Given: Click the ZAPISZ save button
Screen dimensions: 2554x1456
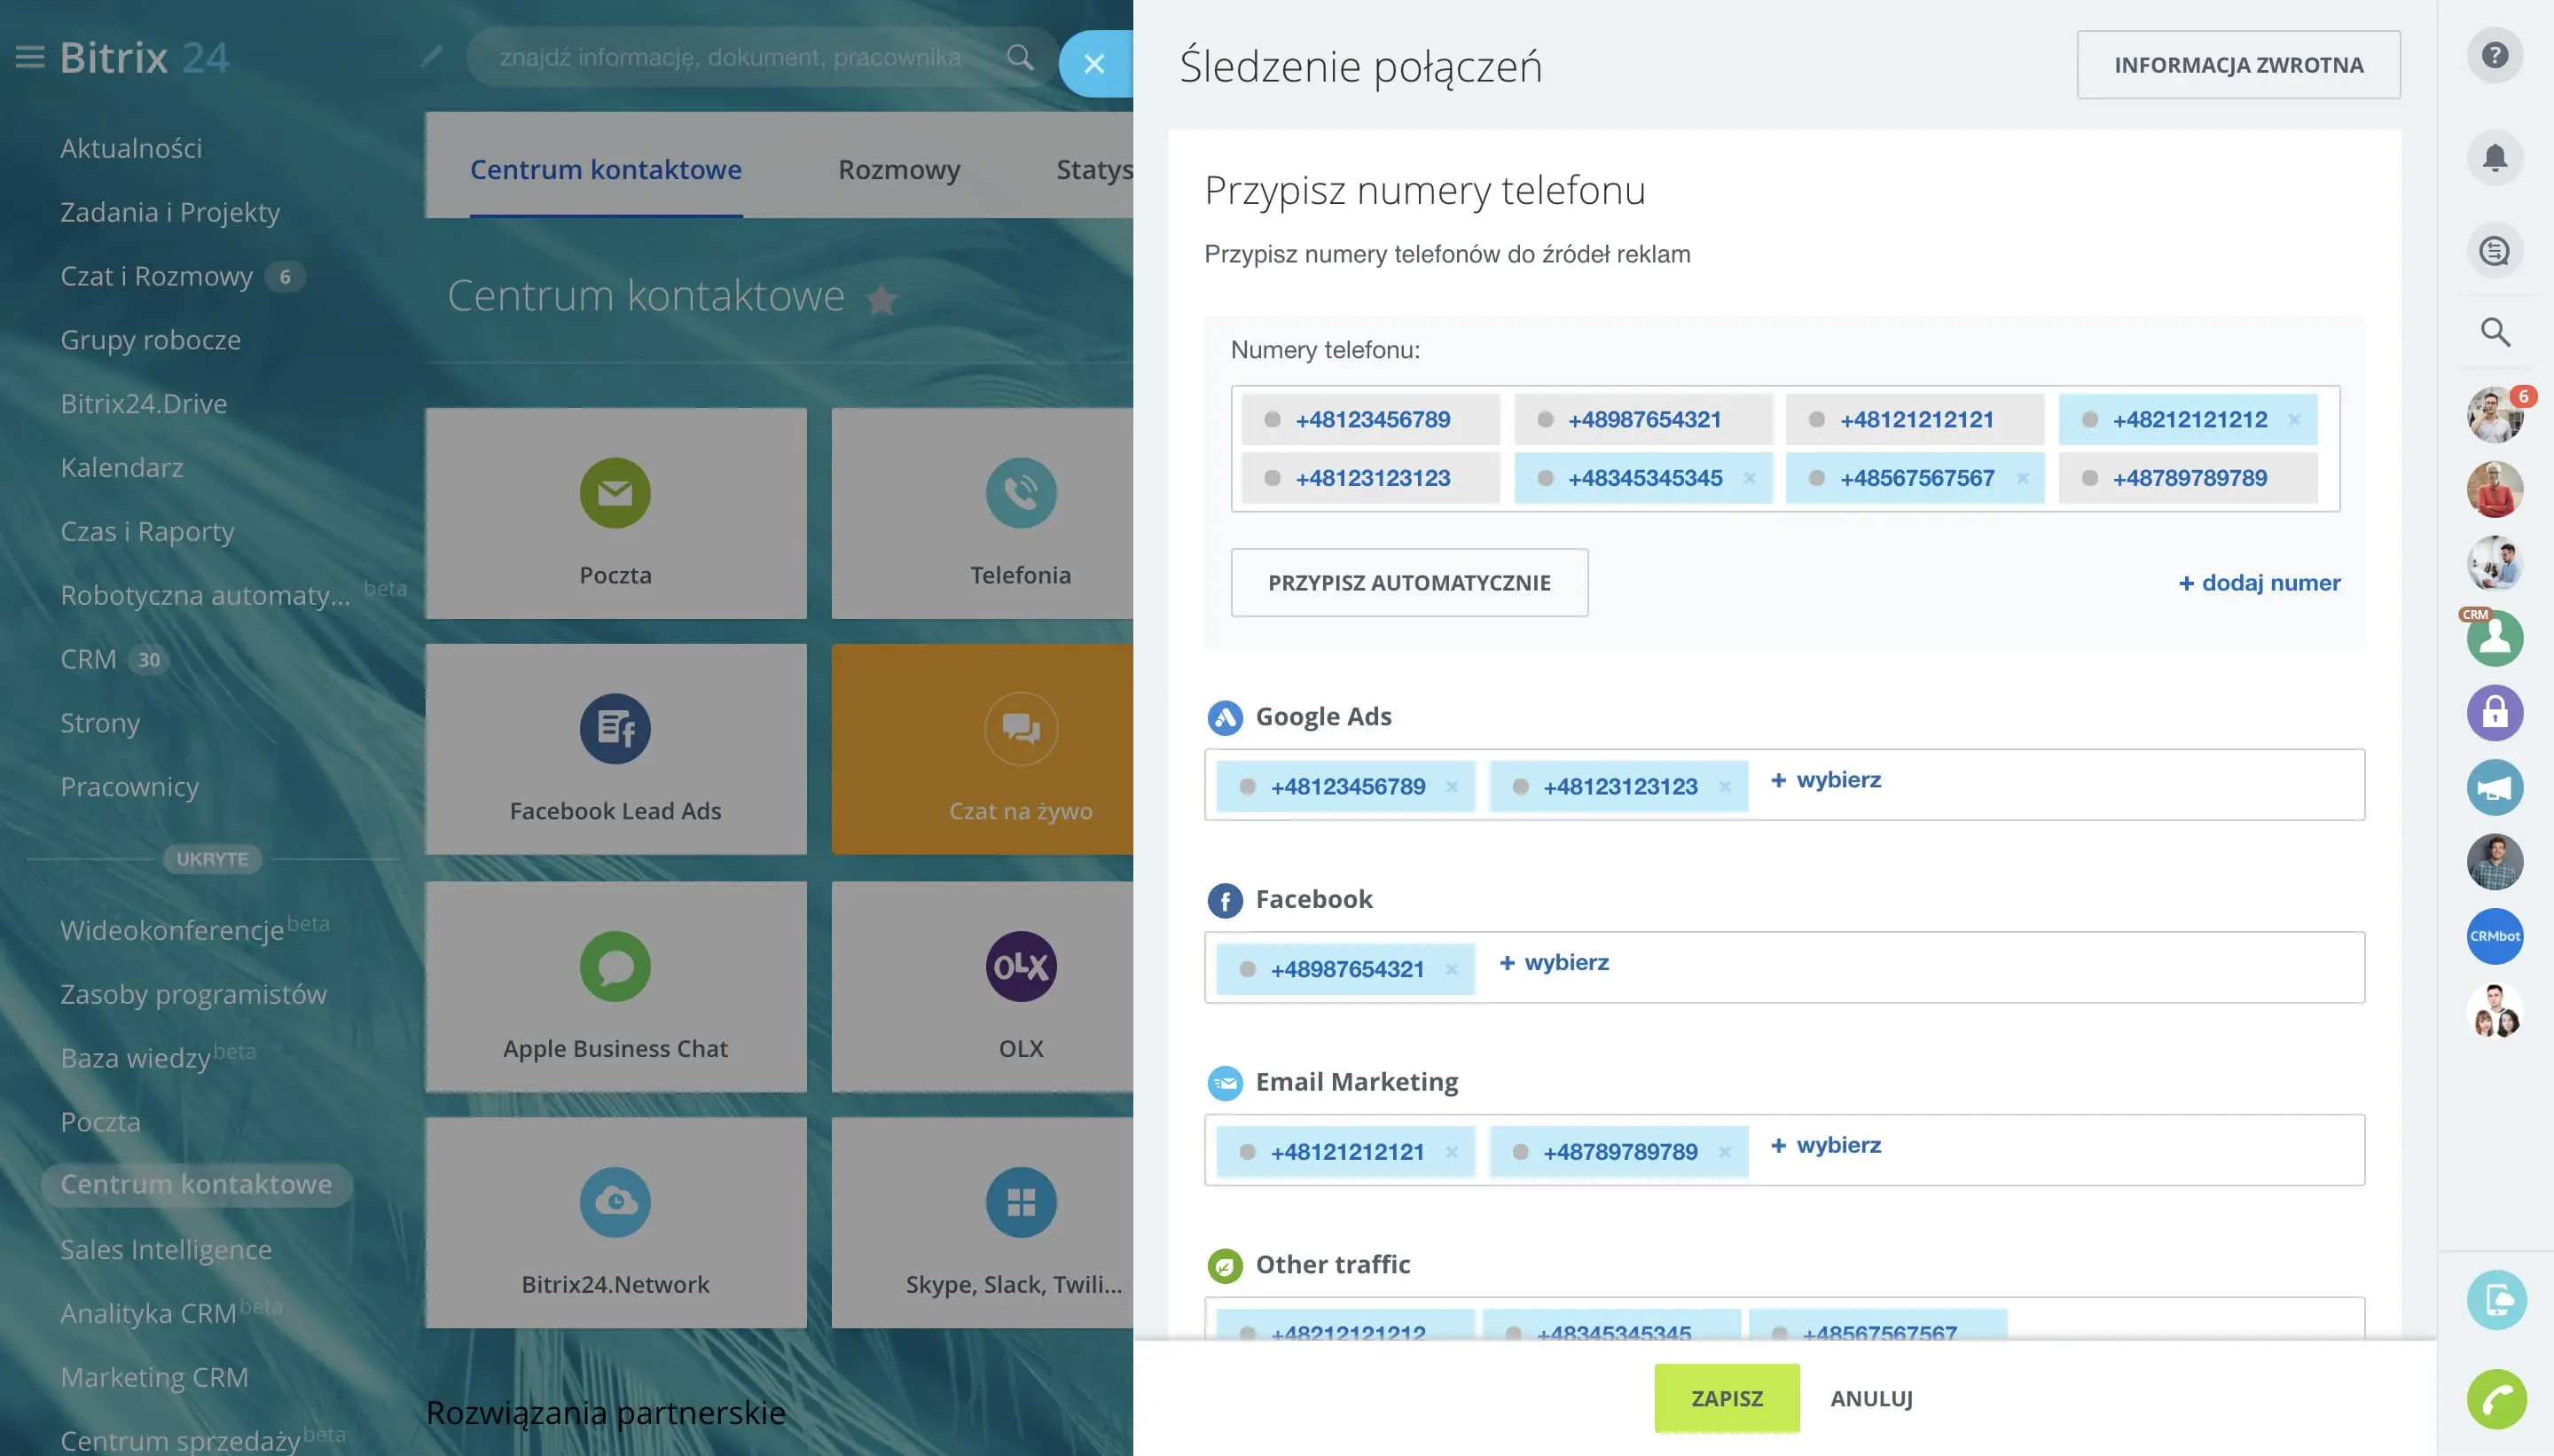Looking at the screenshot, I should pos(1726,1398).
